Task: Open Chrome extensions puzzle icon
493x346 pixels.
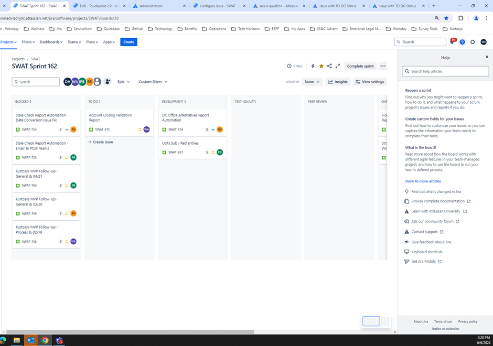Action: pos(461,18)
